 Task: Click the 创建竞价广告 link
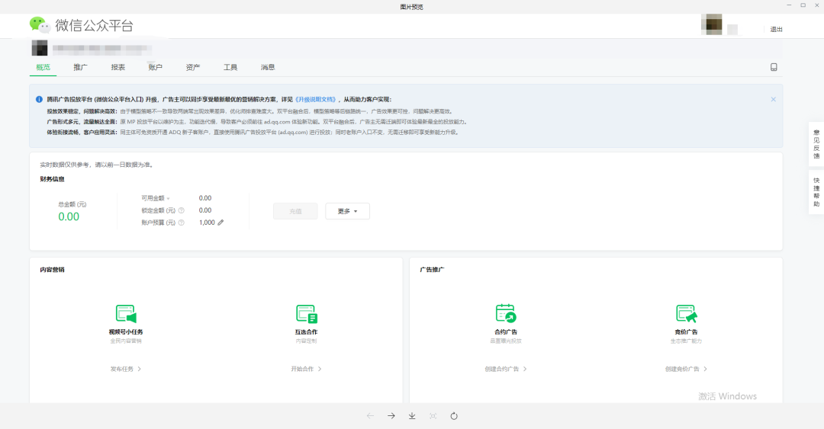686,369
